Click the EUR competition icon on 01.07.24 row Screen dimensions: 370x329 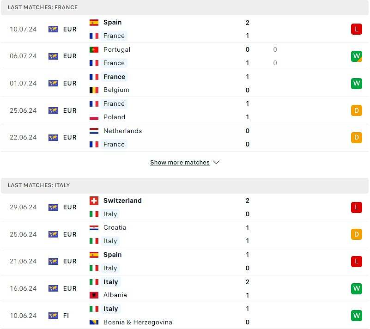tap(53, 83)
